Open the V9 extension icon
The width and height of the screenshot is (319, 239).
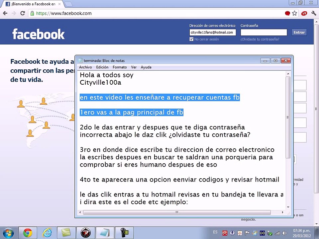(x=304, y=13)
